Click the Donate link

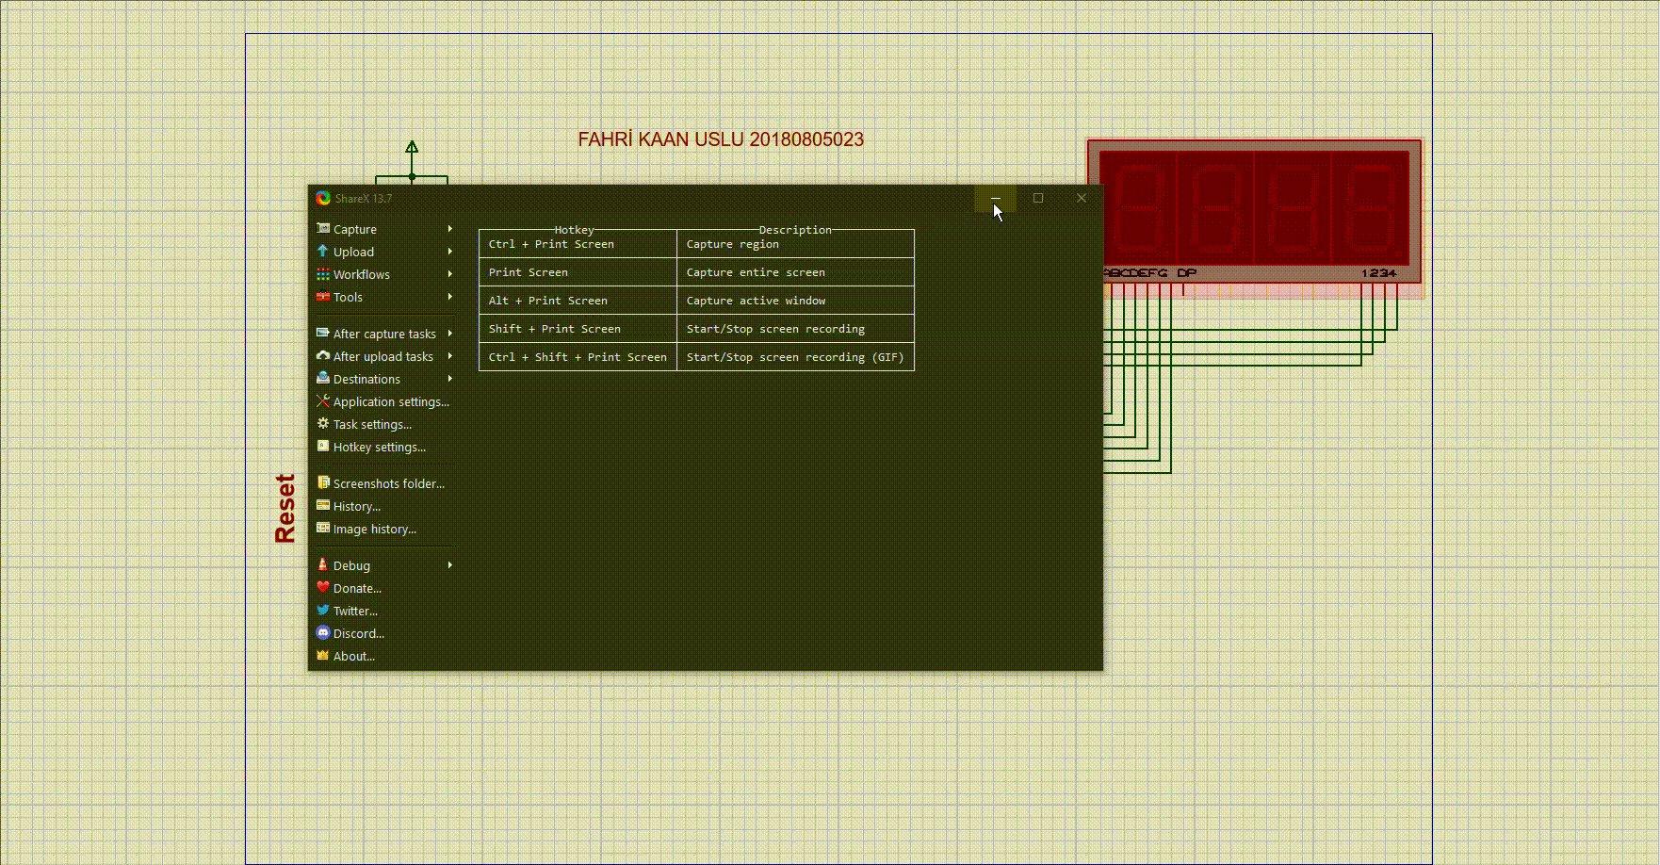(x=384, y=588)
